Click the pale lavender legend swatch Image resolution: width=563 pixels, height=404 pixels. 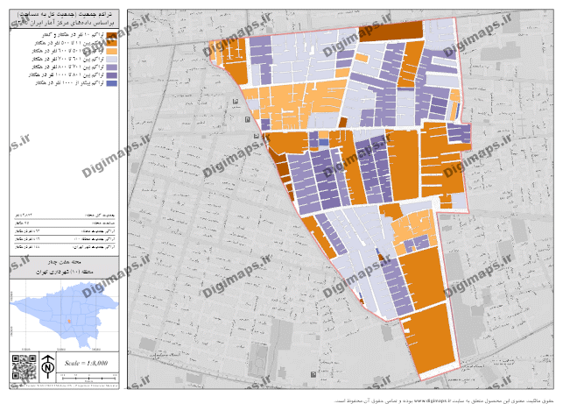[112, 59]
